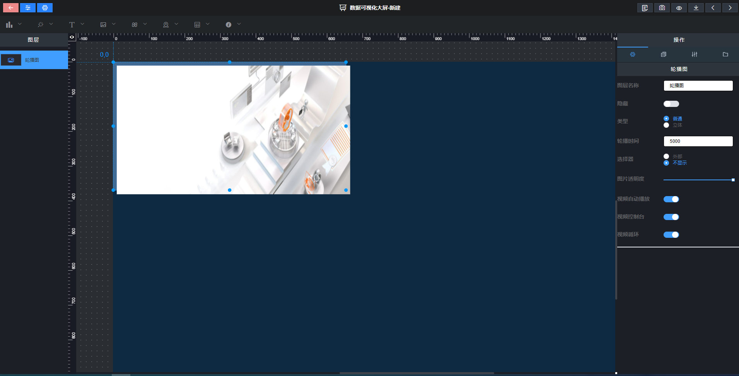
Task: Select the image component icon
Action: pyautogui.click(x=103, y=25)
